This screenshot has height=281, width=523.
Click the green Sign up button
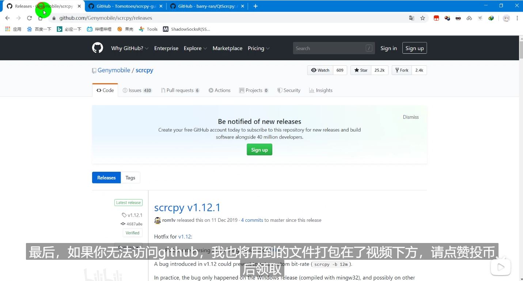tap(259, 149)
